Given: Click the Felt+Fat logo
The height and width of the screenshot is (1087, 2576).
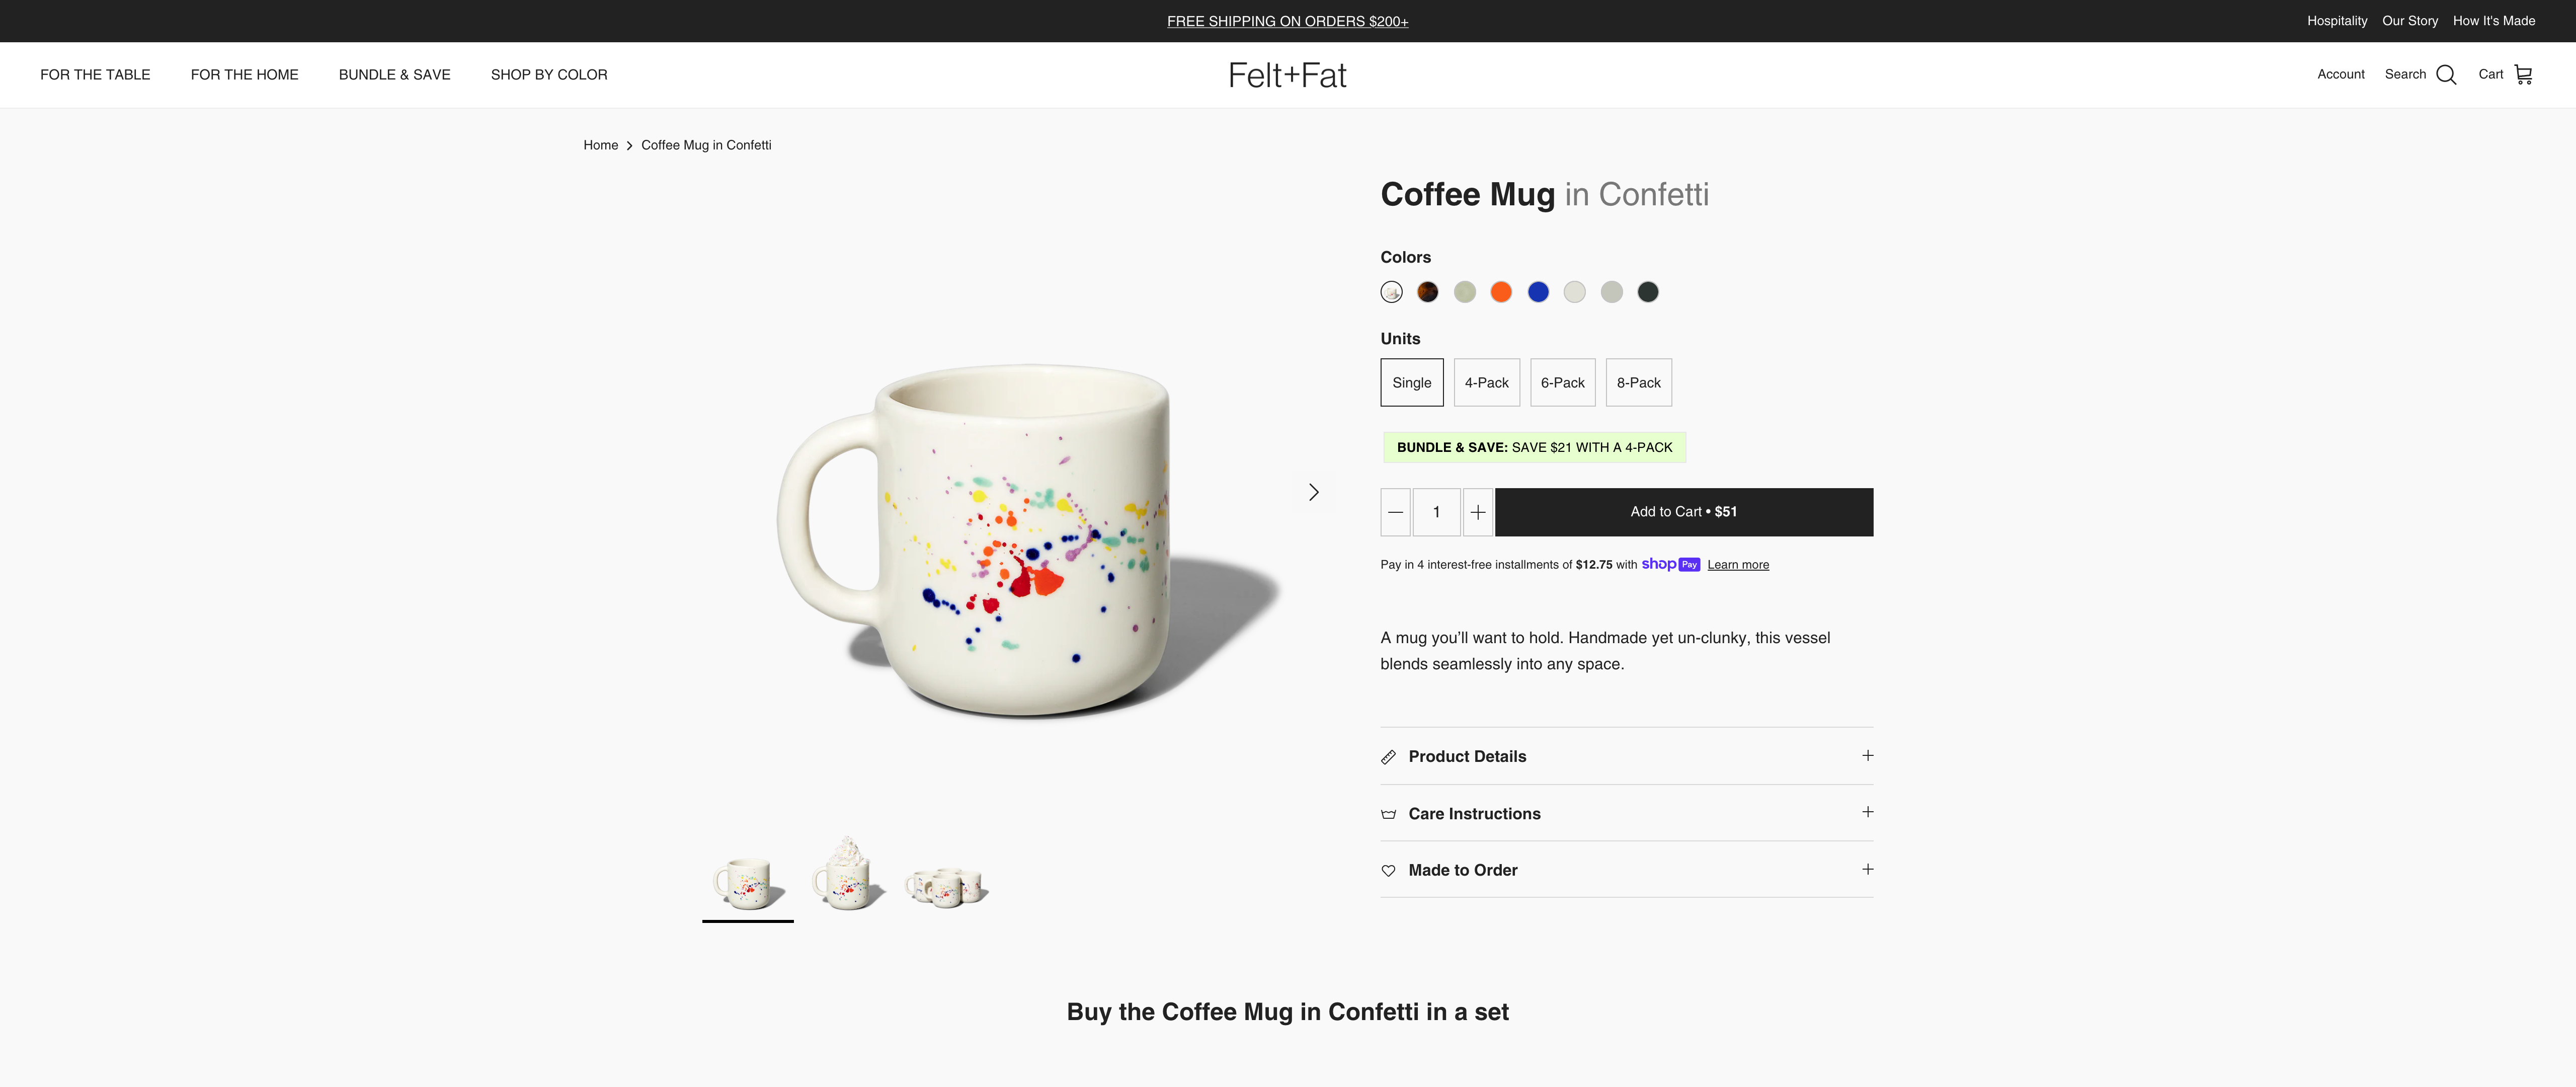Looking at the screenshot, I should coord(1287,74).
